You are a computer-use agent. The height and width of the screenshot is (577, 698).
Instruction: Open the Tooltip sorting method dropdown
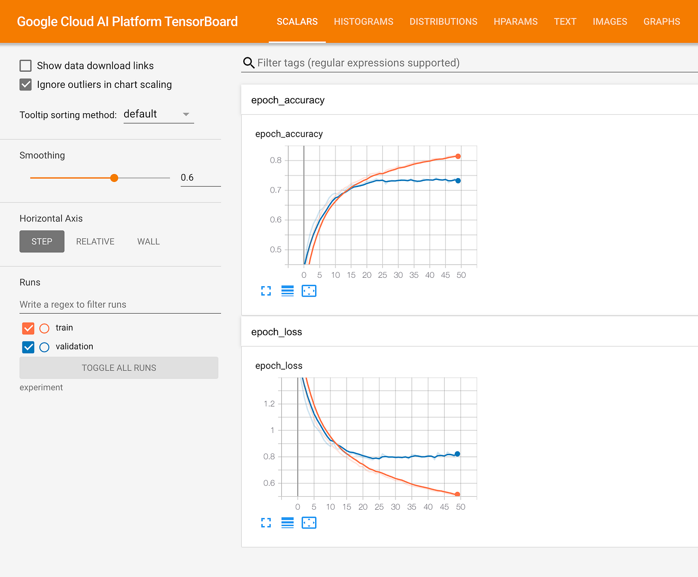[x=159, y=114]
